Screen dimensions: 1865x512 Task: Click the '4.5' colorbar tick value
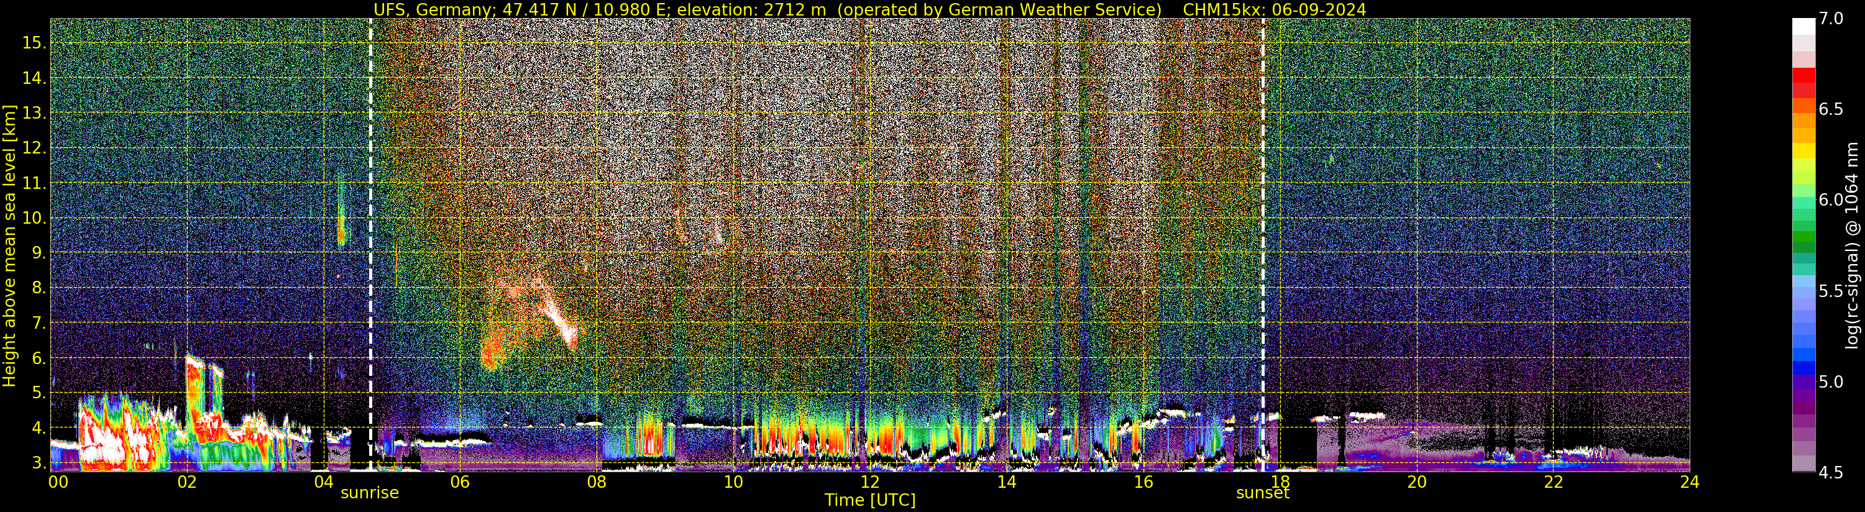coord(1831,473)
